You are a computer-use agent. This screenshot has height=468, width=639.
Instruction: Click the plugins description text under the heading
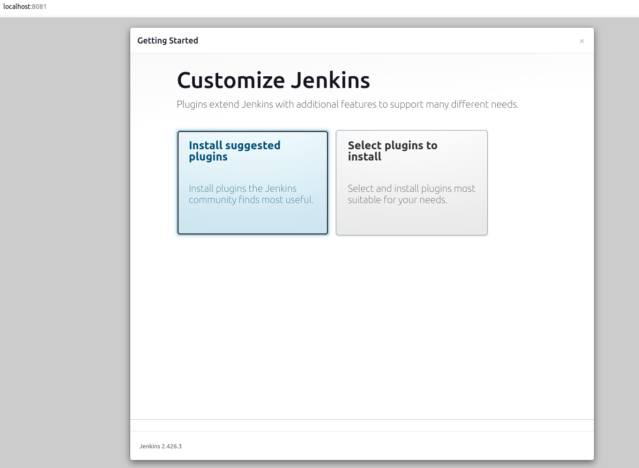click(x=348, y=104)
